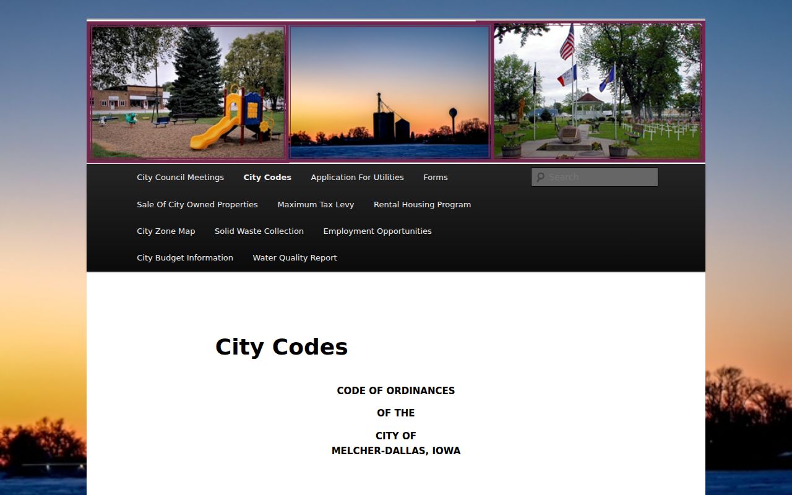Screen dimensions: 792x495
Task: Open Sale Of City Owned Properties
Action: point(197,204)
